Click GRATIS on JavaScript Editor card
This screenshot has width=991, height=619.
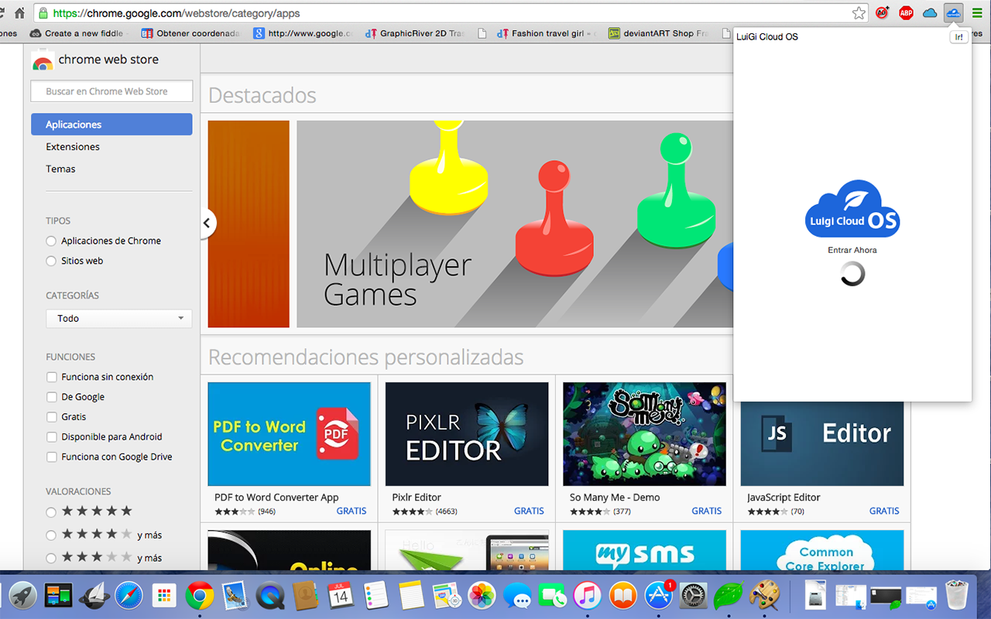click(884, 511)
